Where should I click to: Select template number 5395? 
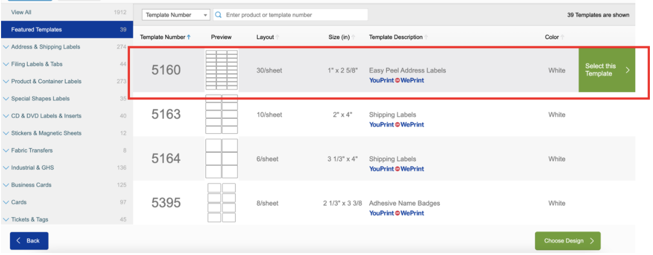click(166, 203)
